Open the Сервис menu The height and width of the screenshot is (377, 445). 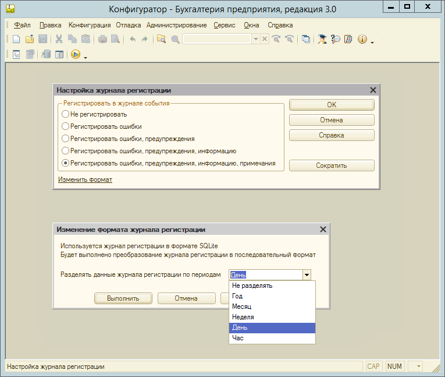[x=225, y=25]
